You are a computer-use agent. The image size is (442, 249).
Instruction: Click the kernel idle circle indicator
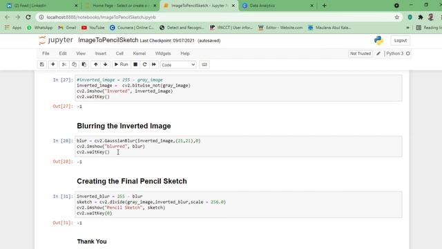coord(408,54)
